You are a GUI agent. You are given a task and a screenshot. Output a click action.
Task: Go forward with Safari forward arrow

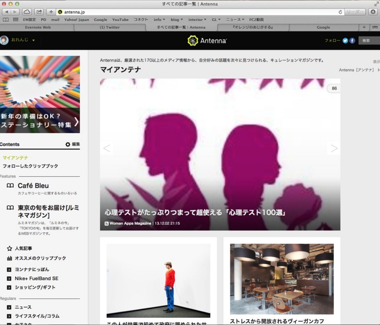[x=15, y=11]
